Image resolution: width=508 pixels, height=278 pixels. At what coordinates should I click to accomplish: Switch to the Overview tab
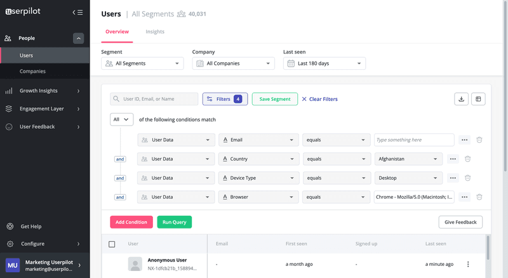[x=117, y=32]
